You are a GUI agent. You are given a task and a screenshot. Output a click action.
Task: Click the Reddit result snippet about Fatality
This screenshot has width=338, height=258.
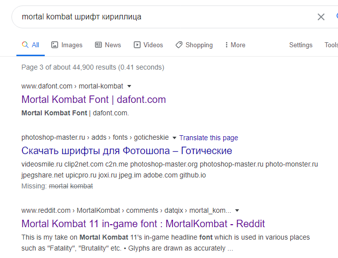point(166,243)
